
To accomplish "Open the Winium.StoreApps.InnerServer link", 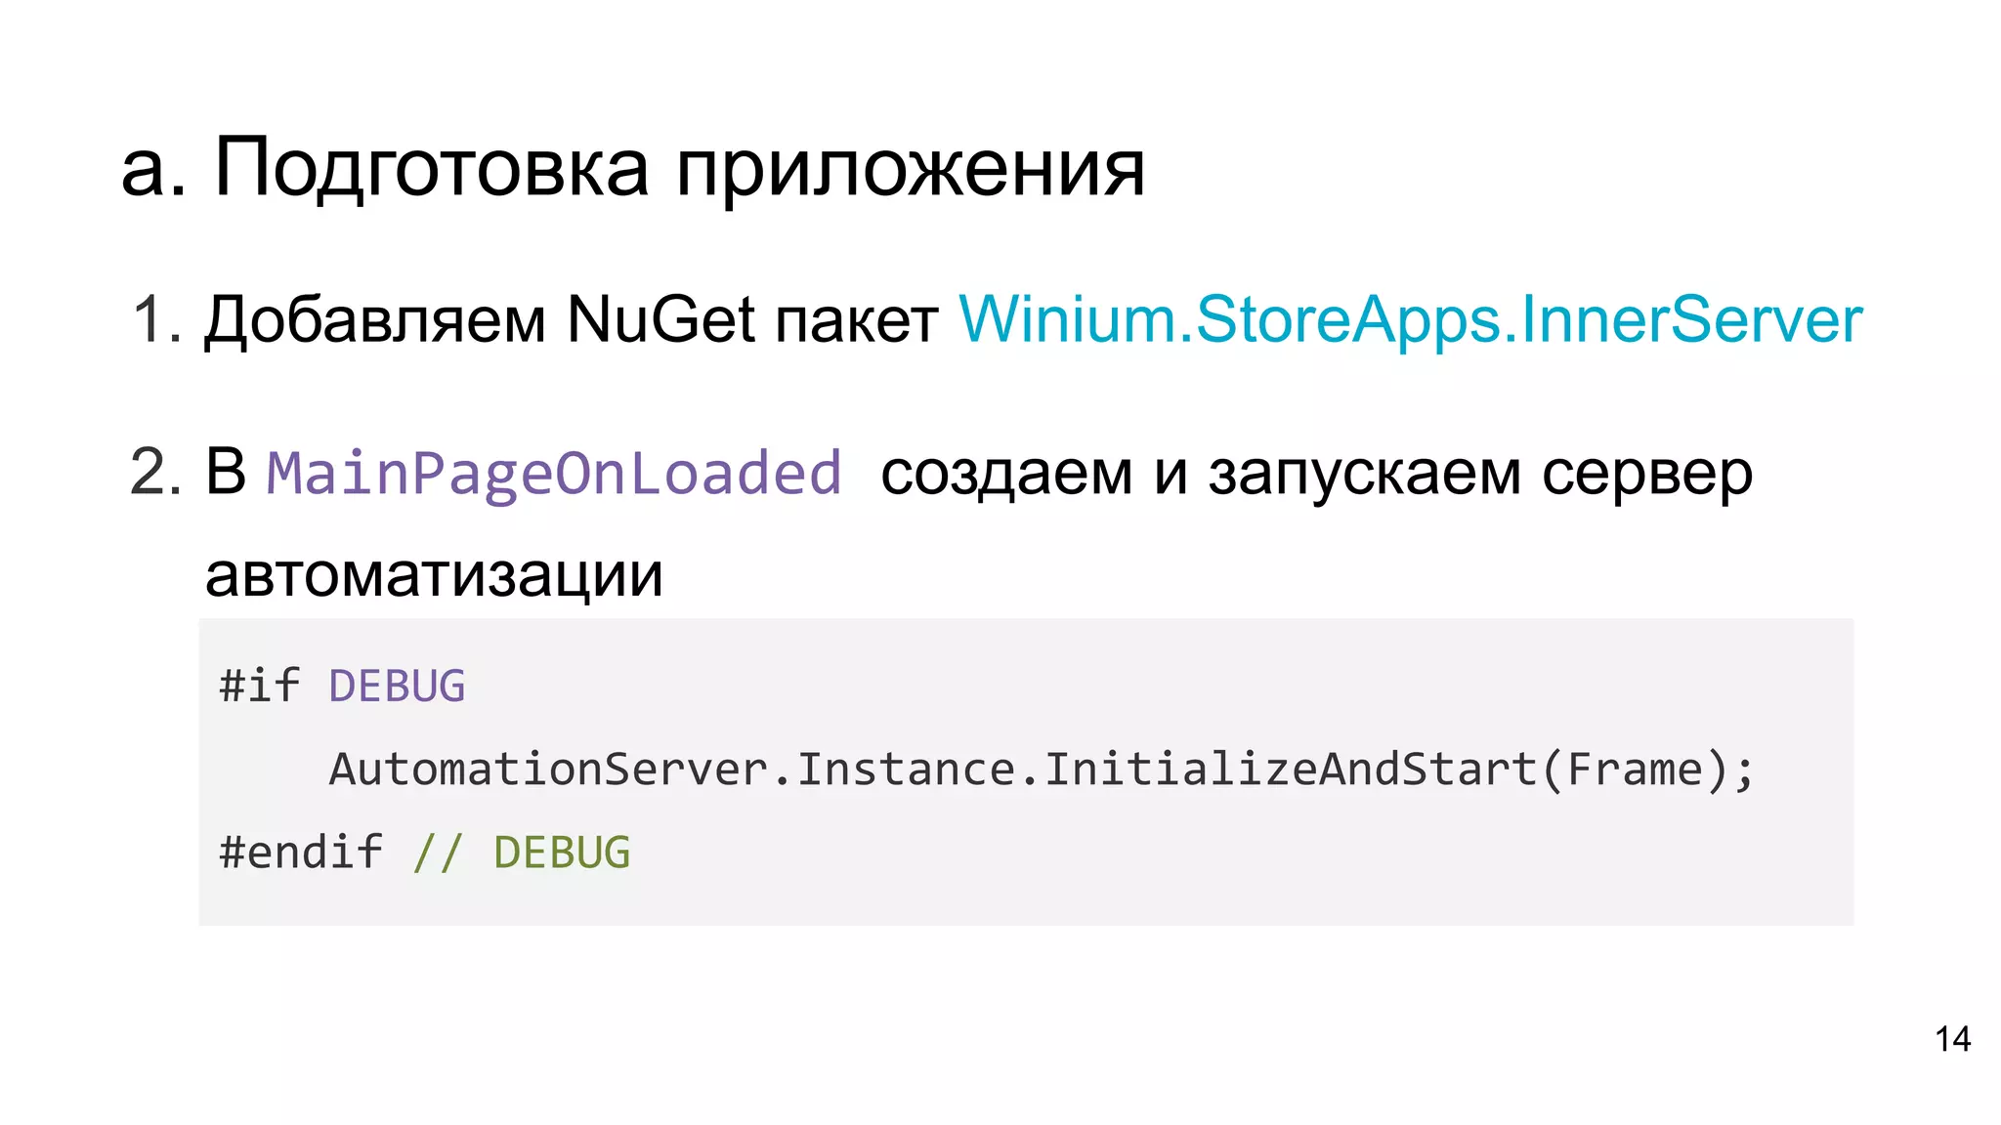I will tap(1410, 320).
